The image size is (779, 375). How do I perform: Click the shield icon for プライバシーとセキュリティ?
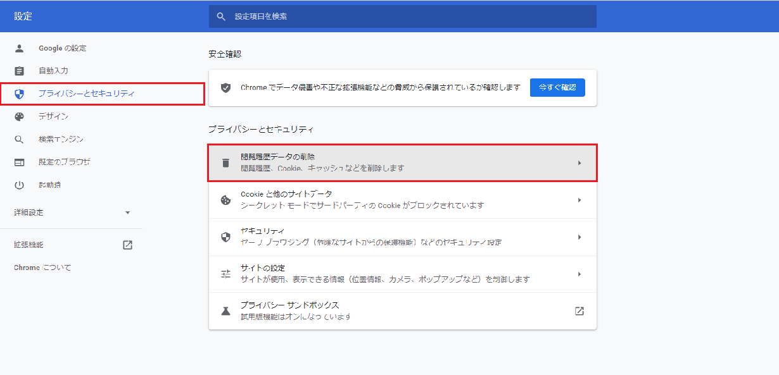(19, 94)
